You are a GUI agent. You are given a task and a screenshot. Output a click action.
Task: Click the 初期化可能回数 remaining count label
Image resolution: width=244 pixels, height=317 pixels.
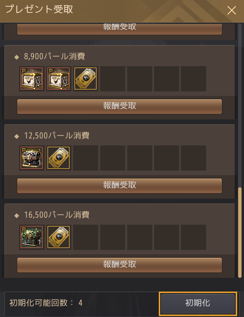46,303
